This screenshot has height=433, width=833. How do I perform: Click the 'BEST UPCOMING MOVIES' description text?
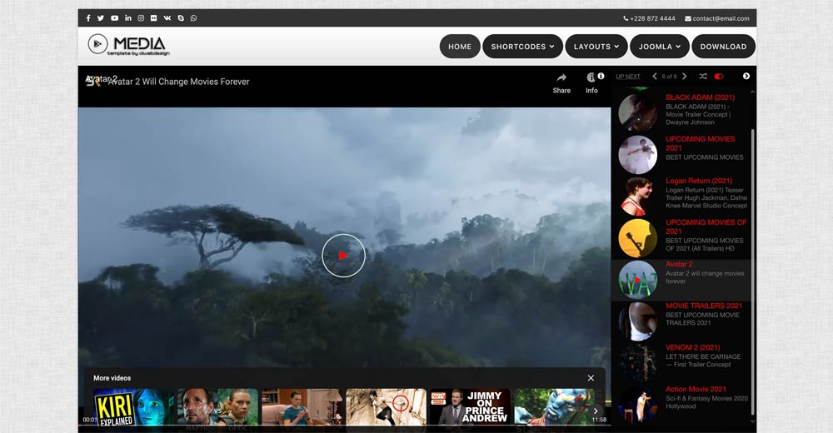click(705, 157)
